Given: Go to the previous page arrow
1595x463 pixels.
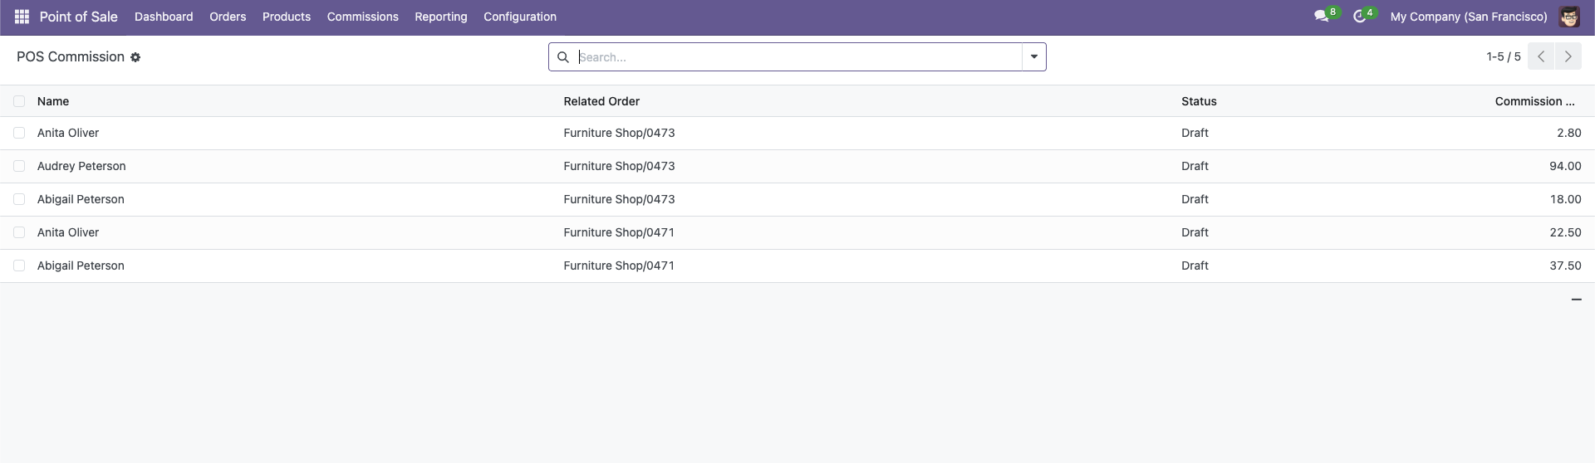Looking at the screenshot, I should 1541,56.
